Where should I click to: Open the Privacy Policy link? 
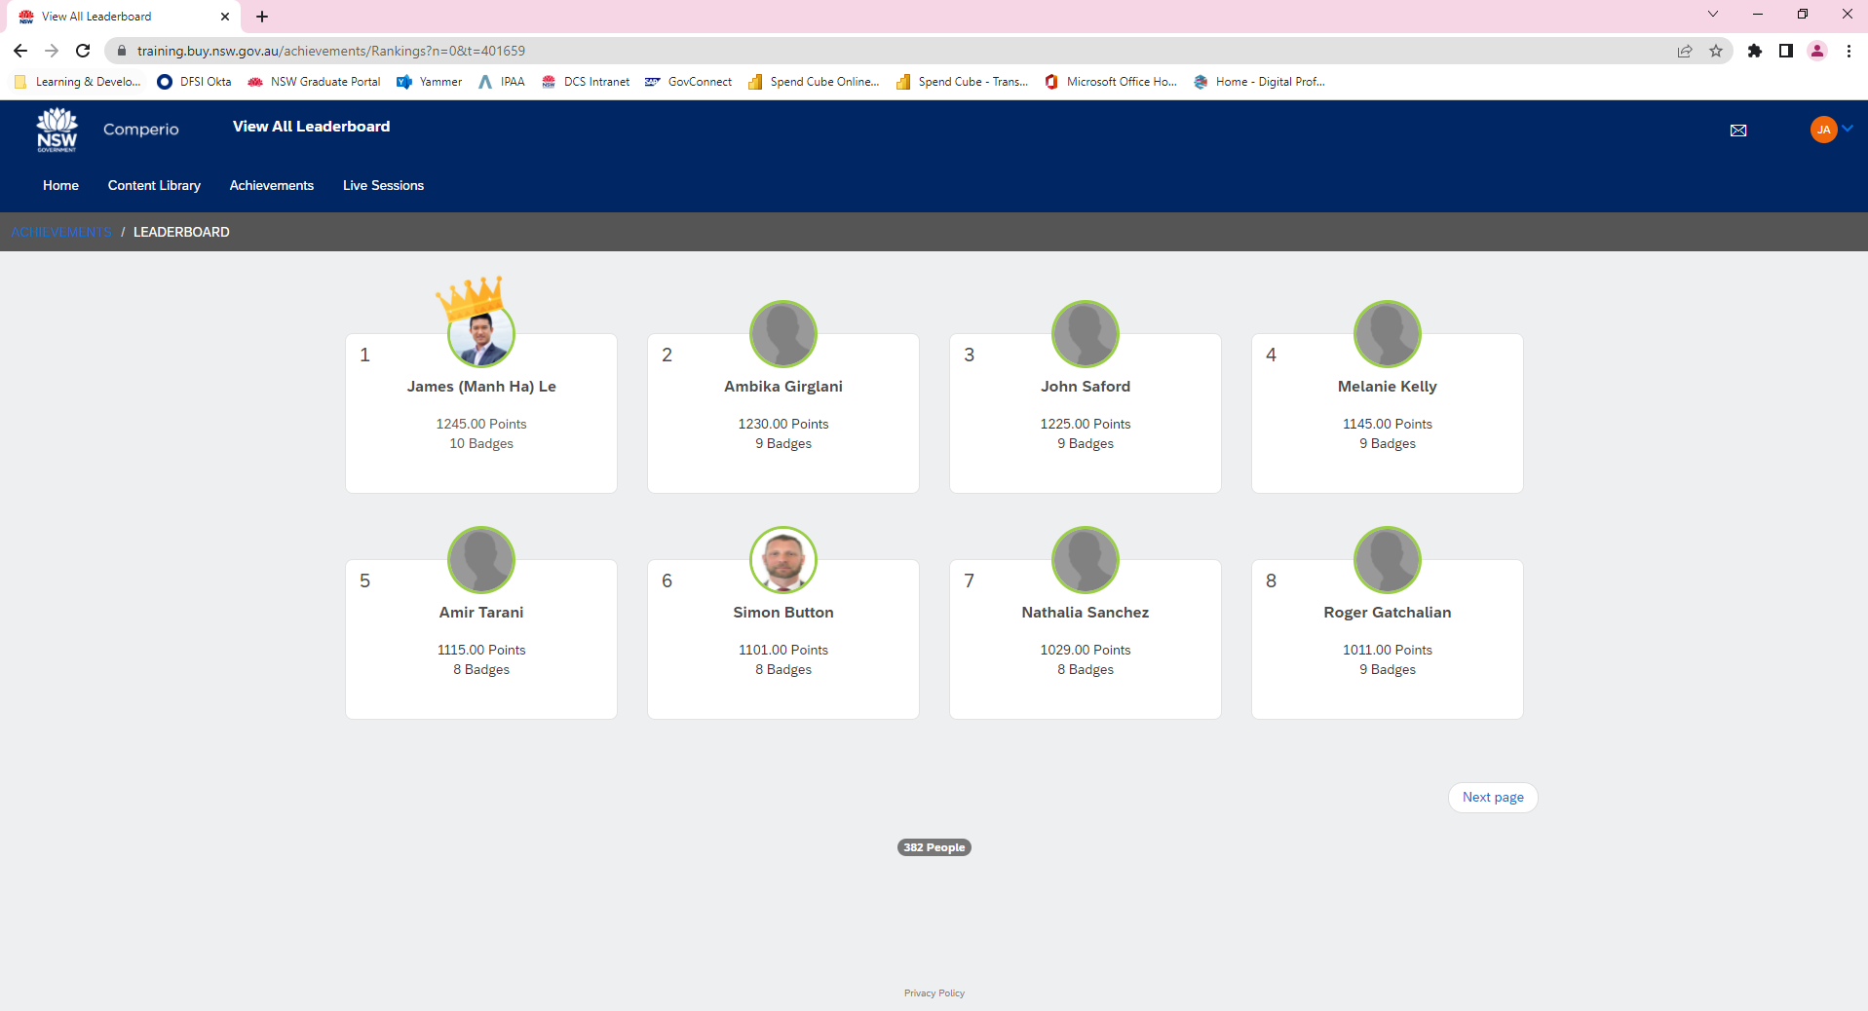(x=934, y=993)
